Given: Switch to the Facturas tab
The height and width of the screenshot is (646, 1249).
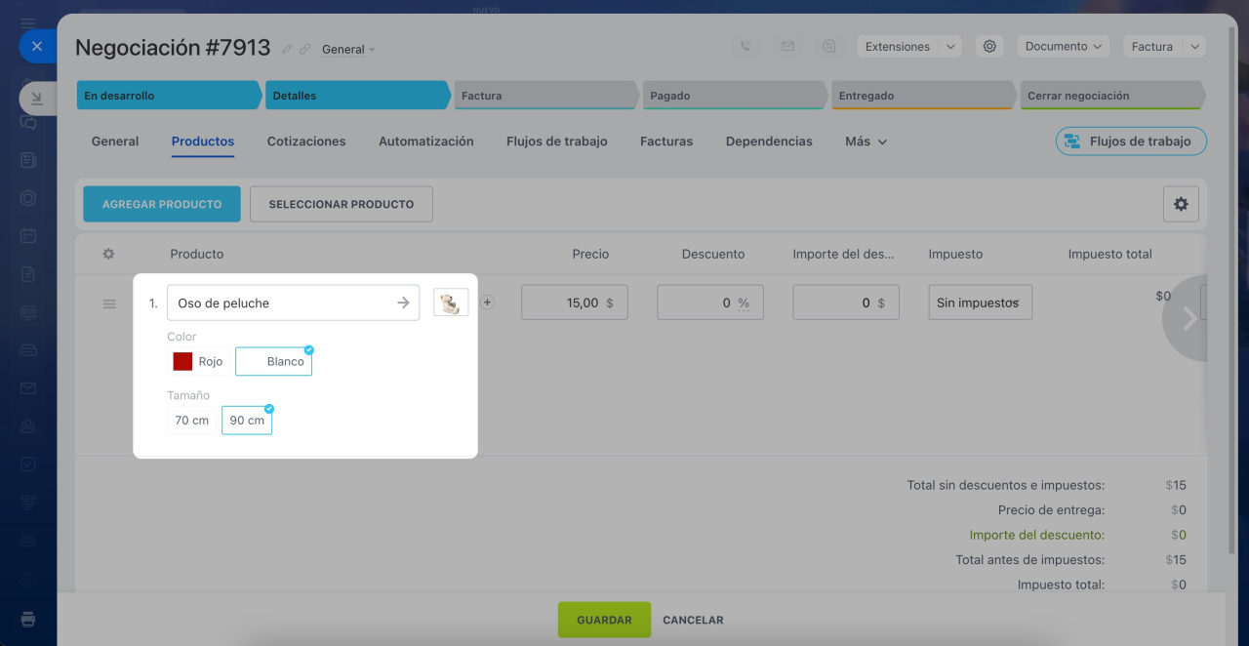Looking at the screenshot, I should tap(666, 141).
